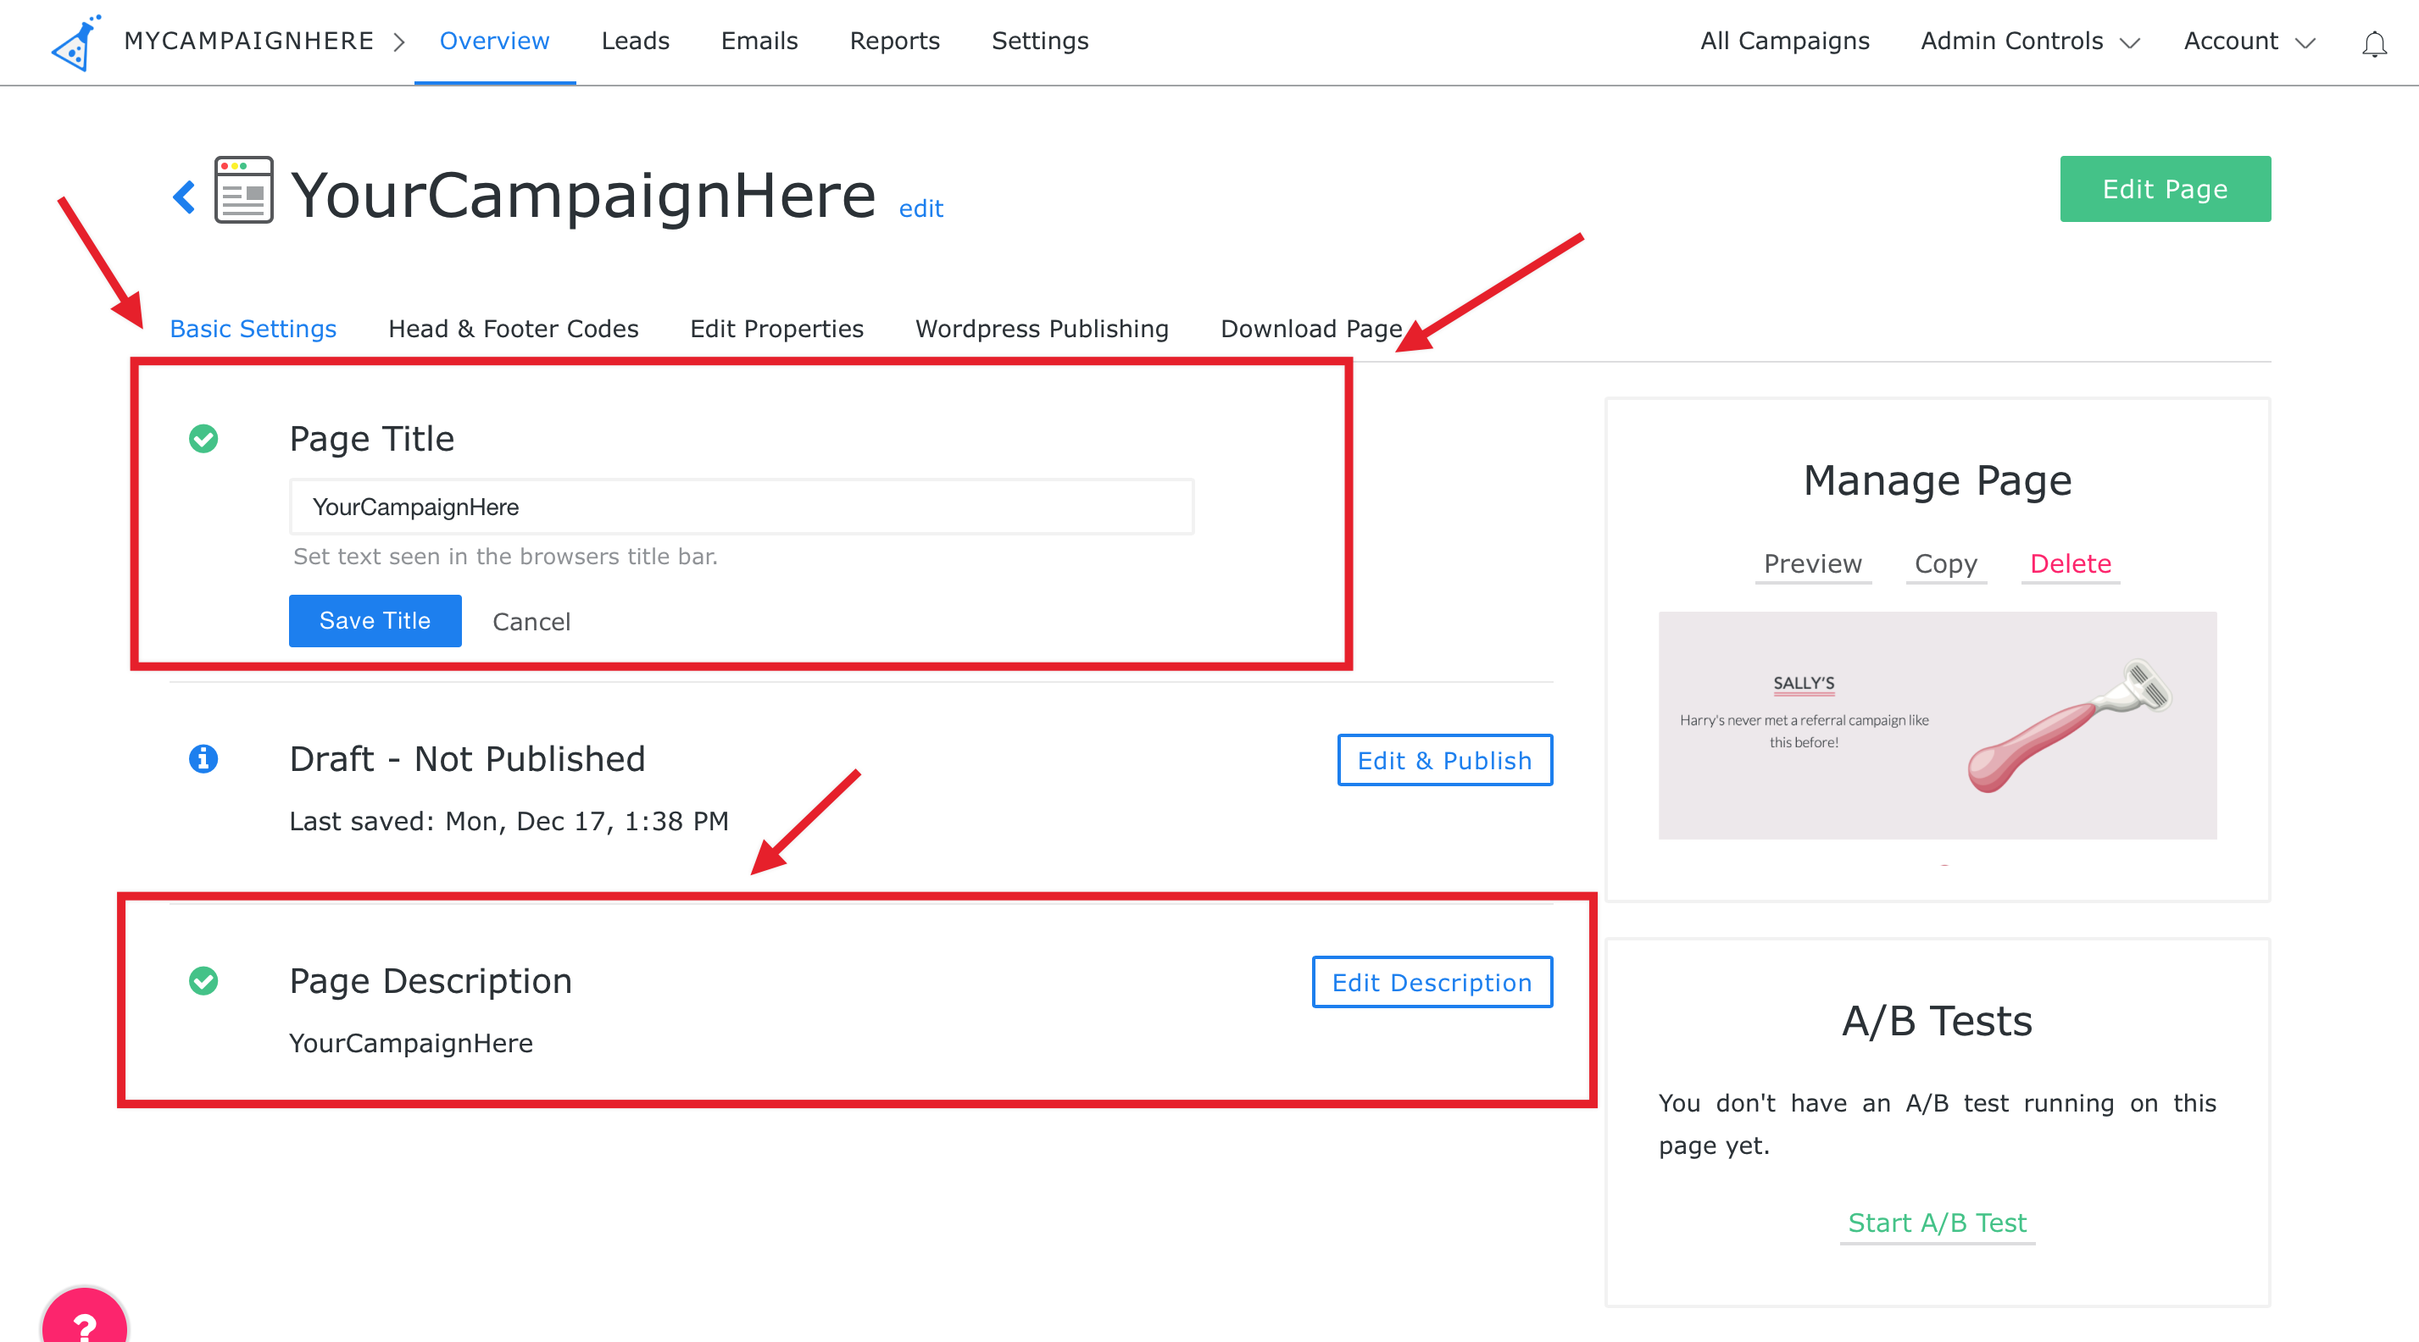Open Head & Footer Codes sub-tab
This screenshot has height=1342, width=2419.
coord(513,329)
